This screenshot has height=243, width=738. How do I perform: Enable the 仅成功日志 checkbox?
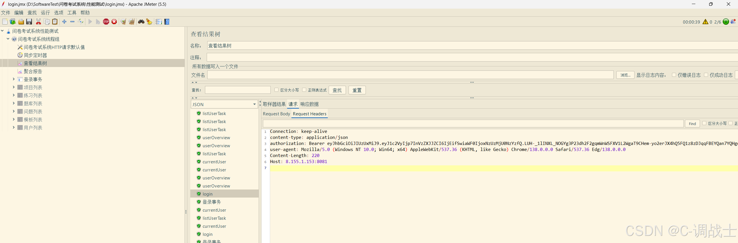tap(706, 75)
